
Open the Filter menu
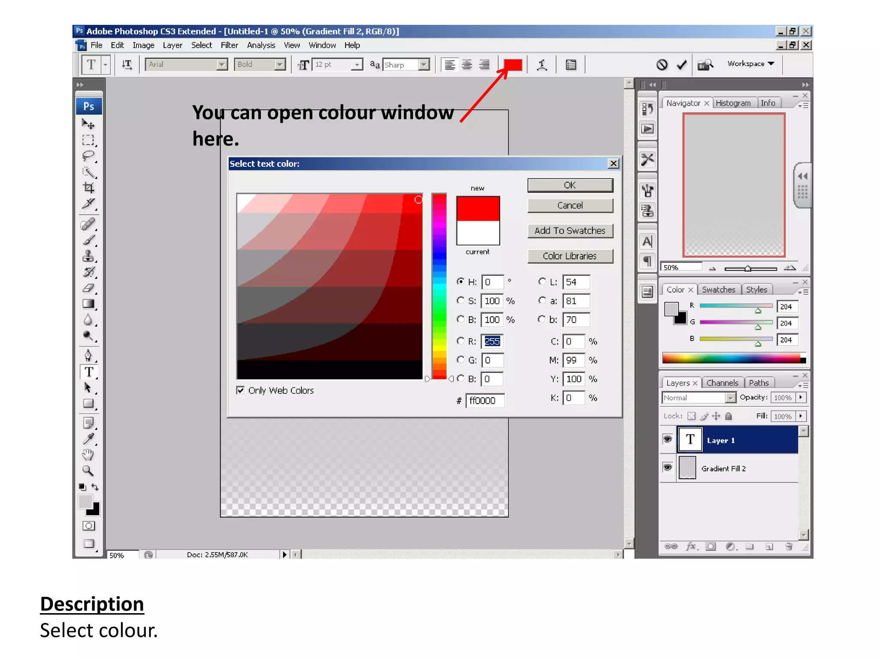(x=229, y=45)
